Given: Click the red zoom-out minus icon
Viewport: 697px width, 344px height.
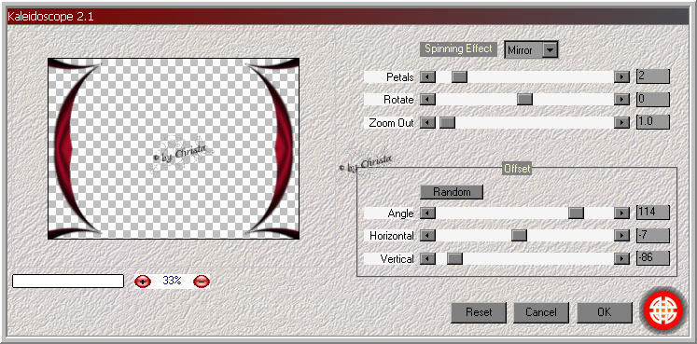Looking at the screenshot, I should pos(202,281).
